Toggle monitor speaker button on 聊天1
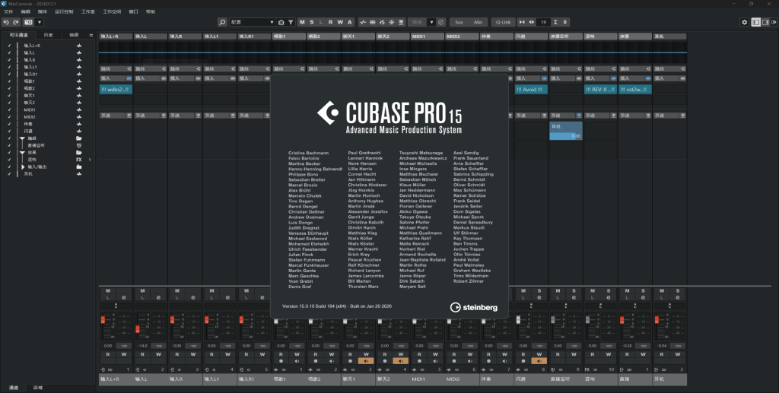 click(366, 361)
